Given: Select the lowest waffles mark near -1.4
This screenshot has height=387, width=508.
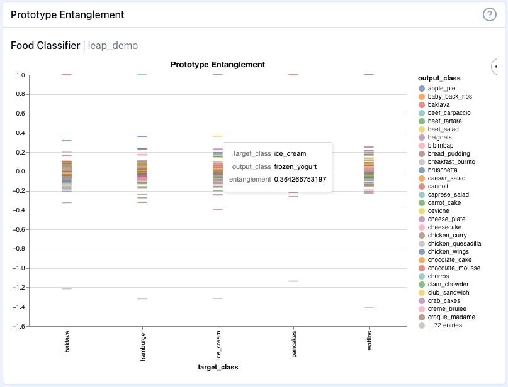Looking at the screenshot, I should (x=369, y=307).
